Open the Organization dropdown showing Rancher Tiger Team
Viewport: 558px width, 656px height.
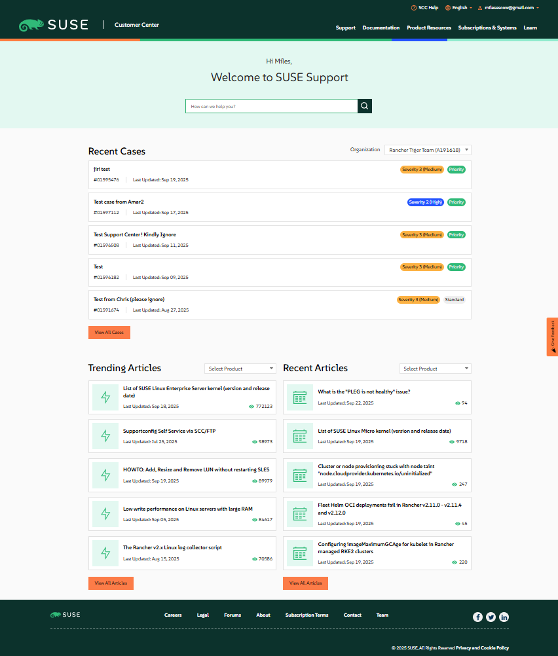point(428,149)
